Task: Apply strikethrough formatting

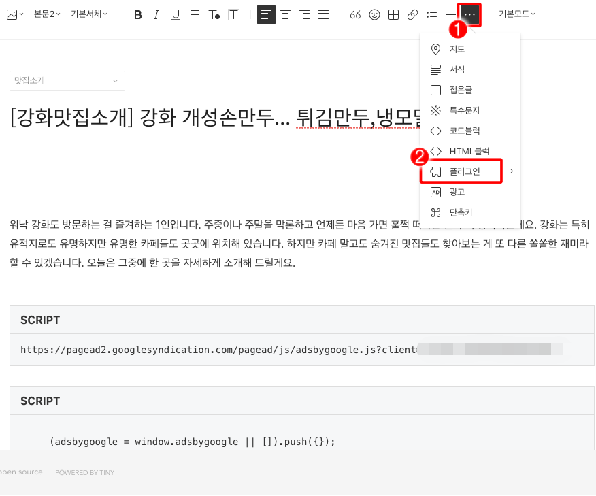Action: pos(195,14)
